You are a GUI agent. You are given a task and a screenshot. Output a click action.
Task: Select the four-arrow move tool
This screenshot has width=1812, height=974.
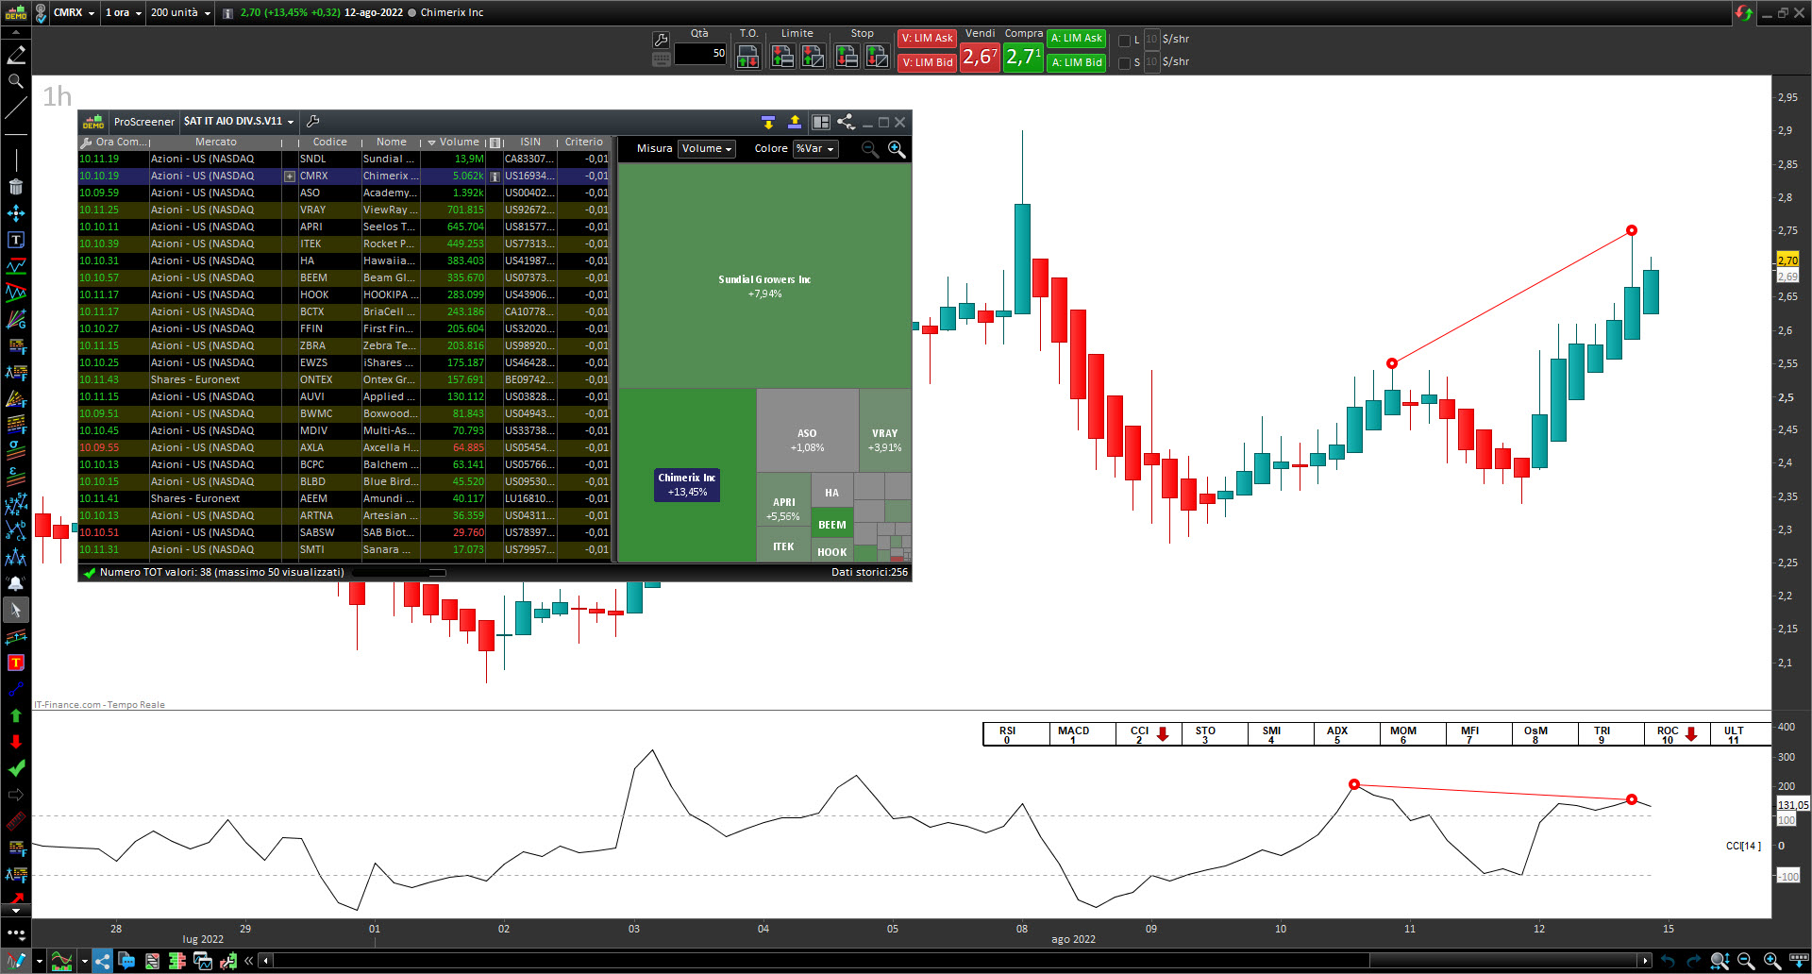point(16,213)
